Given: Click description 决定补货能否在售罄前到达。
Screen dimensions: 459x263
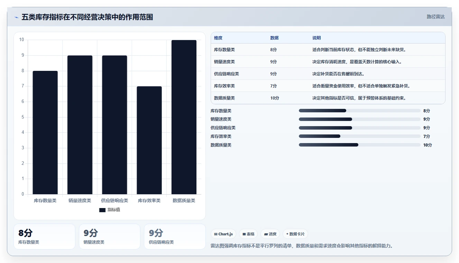Looking at the screenshot, I should coord(339,74).
